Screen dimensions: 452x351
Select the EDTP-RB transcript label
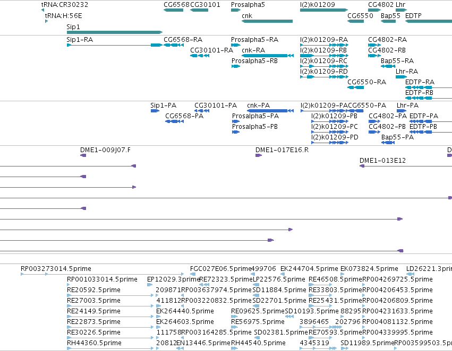pyautogui.click(x=419, y=93)
